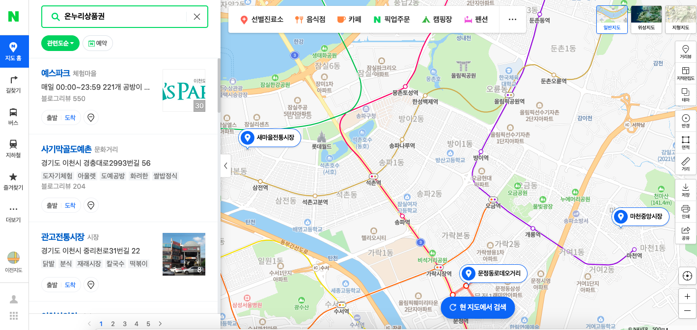Select 마천중앙시장 map marker
The height and width of the screenshot is (330, 697).
point(640,216)
